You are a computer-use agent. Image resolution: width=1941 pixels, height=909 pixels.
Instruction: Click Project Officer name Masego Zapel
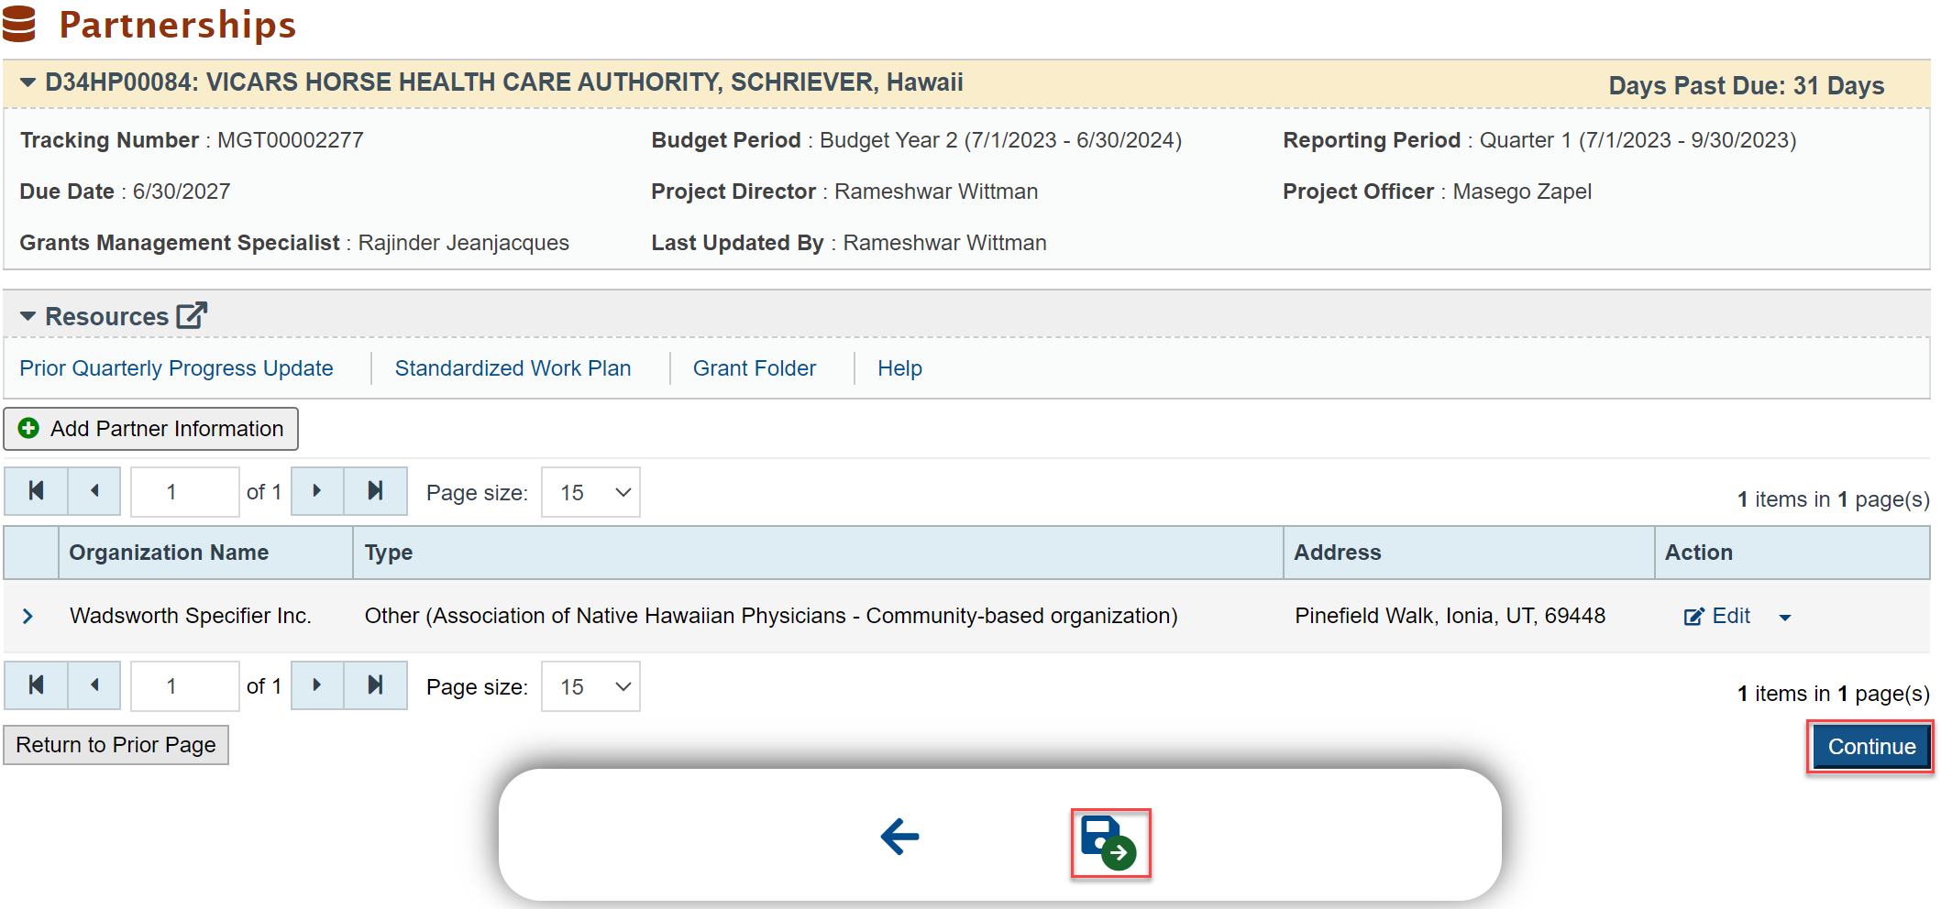click(1522, 192)
